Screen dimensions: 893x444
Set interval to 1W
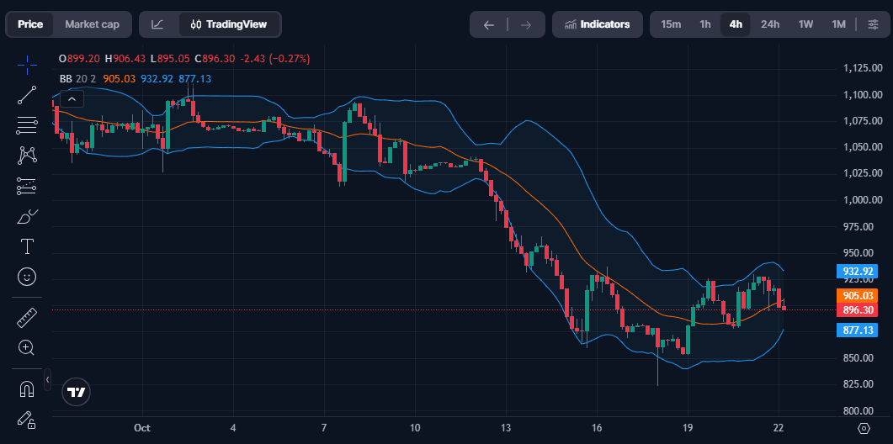(805, 24)
